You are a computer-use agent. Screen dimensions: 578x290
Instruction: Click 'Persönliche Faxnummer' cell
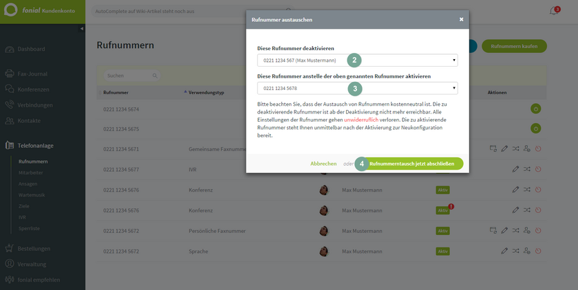(x=217, y=231)
